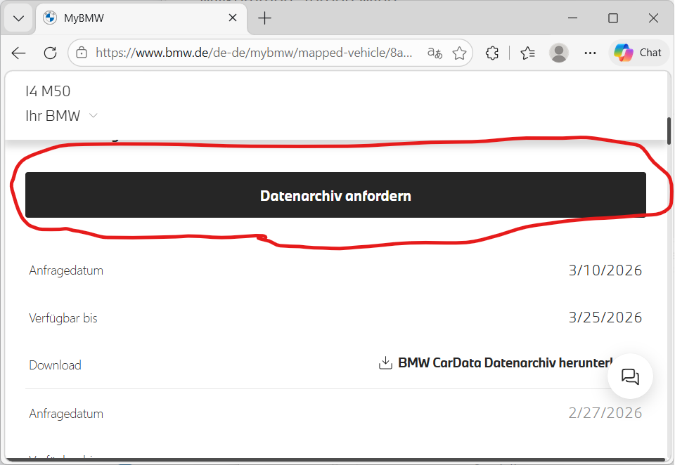Open the browser Extensions puzzle icon
Screen dimensions: 675x465
pyautogui.click(x=491, y=53)
